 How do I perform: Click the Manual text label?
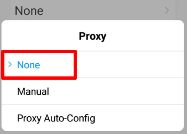click(x=33, y=91)
